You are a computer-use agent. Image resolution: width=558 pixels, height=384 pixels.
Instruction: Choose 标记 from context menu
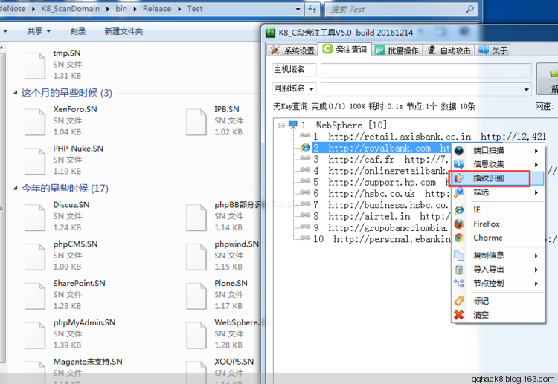click(x=498, y=301)
